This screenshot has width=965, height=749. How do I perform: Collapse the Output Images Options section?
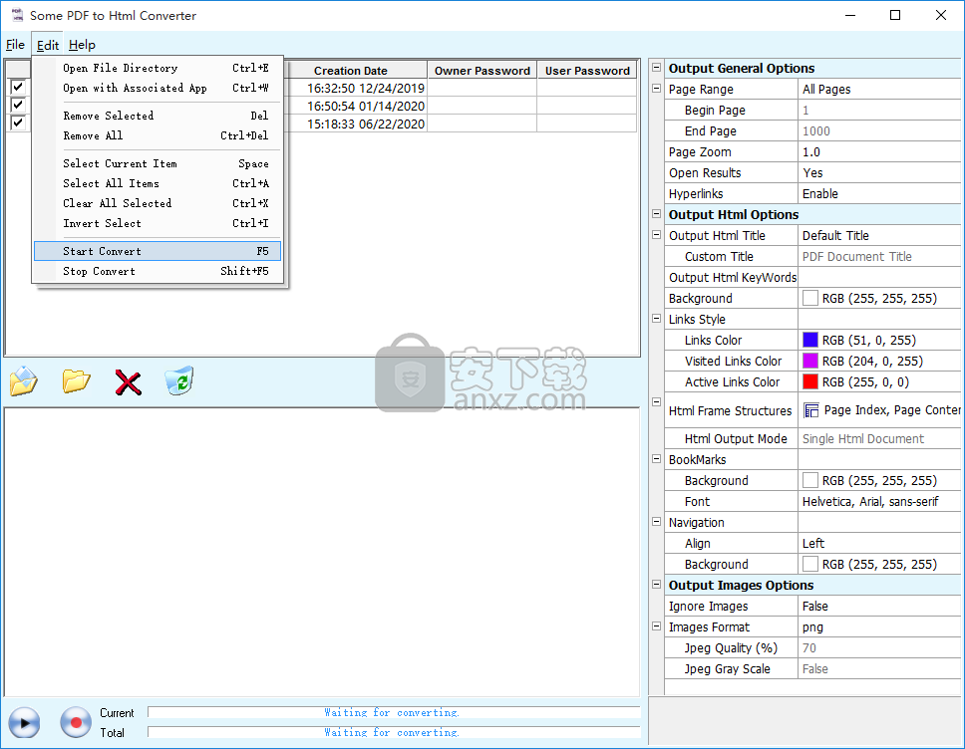[x=657, y=585]
